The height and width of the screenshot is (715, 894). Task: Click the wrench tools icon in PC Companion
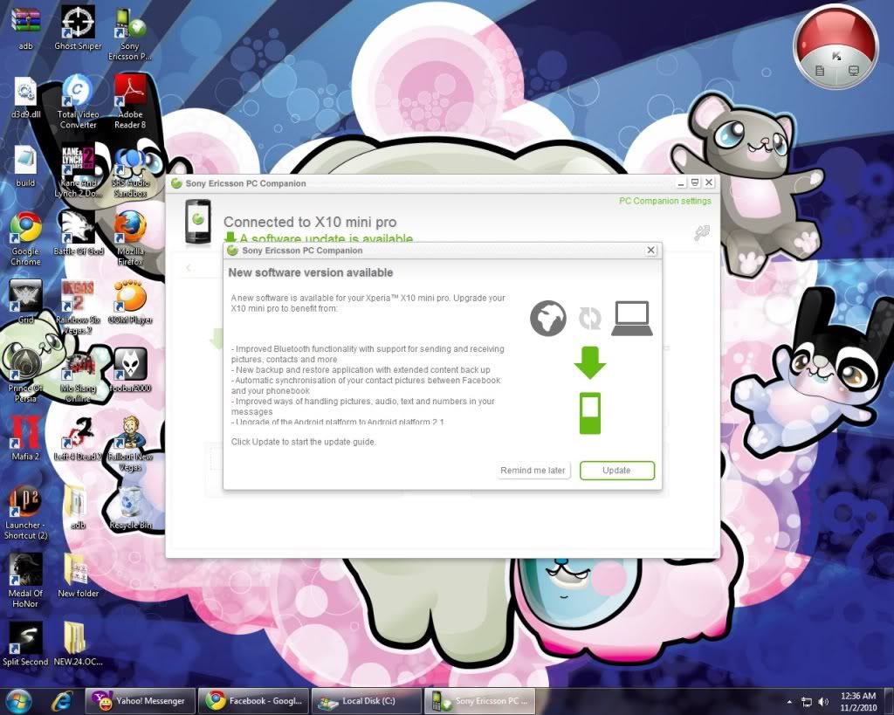(x=702, y=232)
